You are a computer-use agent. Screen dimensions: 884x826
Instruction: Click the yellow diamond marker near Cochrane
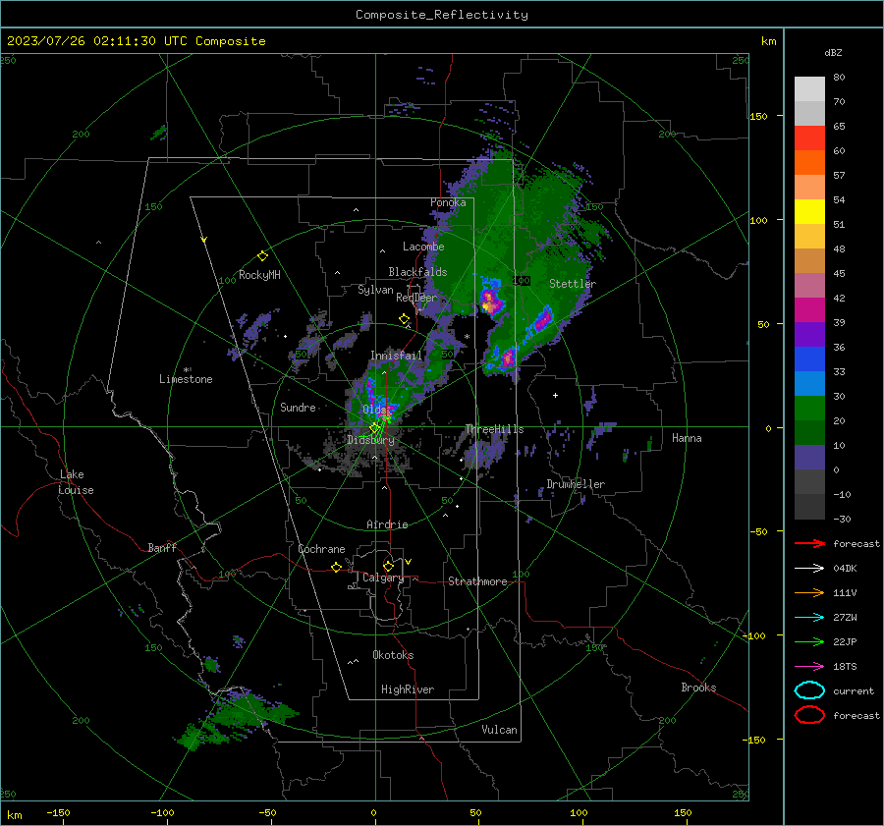tap(337, 568)
